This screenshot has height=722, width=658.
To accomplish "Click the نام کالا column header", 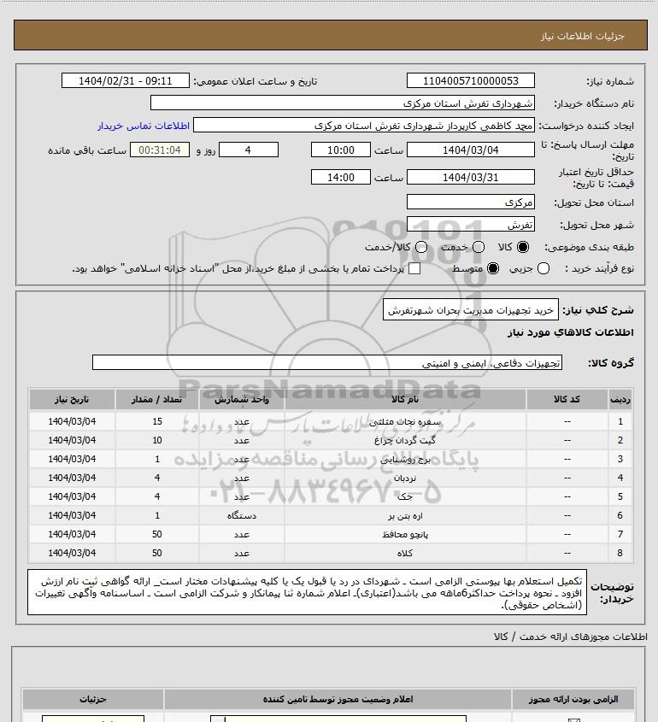I will (x=405, y=399).
